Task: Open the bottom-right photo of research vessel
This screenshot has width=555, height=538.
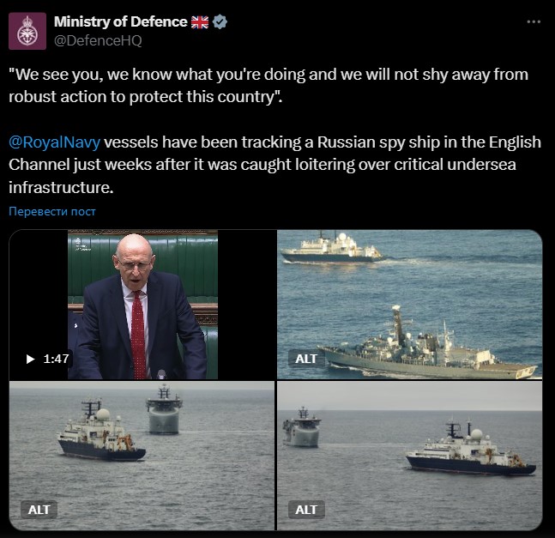Action: tap(409, 456)
